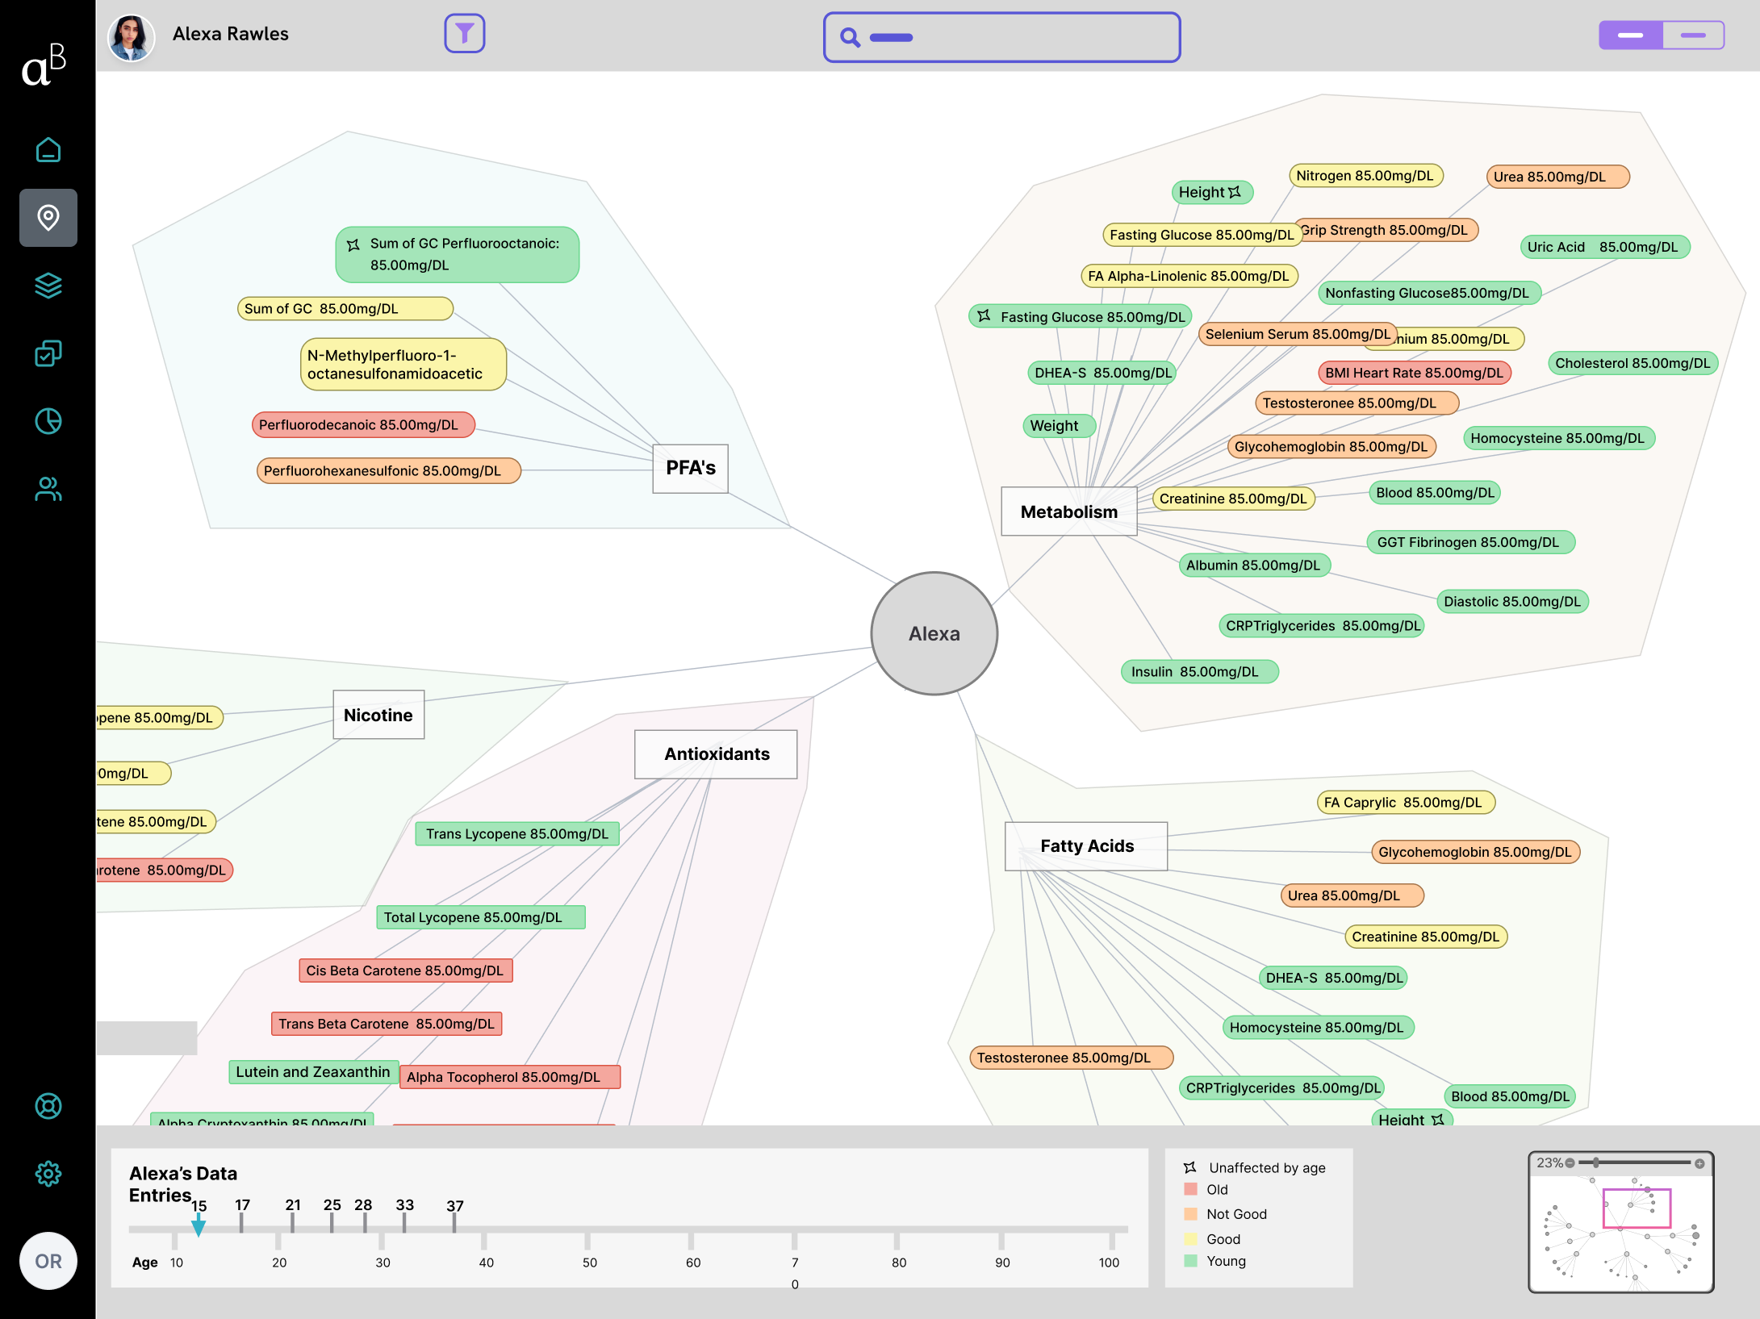The width and height of the screenshot is (1760, 1319).
Task: Expand the Metabolism category node
Action: (1068, 511)
